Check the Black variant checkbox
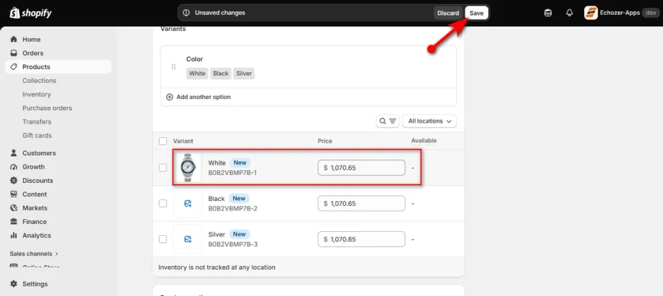This screenshot has height=296, width=663. pos(163,203)
